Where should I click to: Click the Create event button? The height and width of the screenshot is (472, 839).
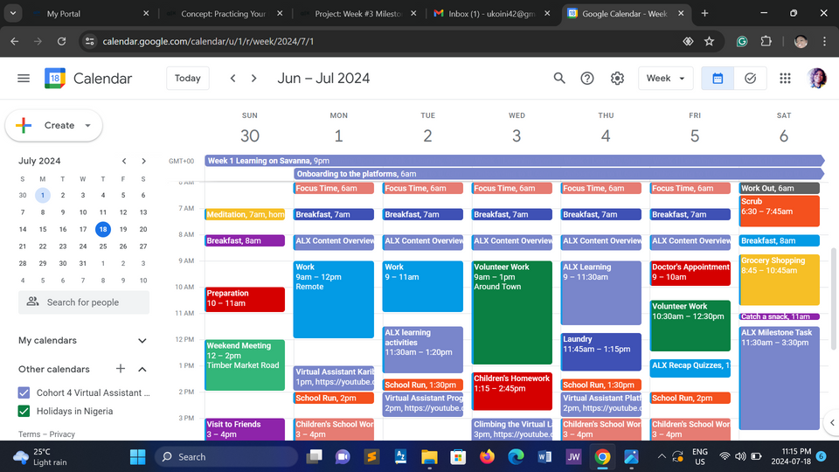coord(54,126)
